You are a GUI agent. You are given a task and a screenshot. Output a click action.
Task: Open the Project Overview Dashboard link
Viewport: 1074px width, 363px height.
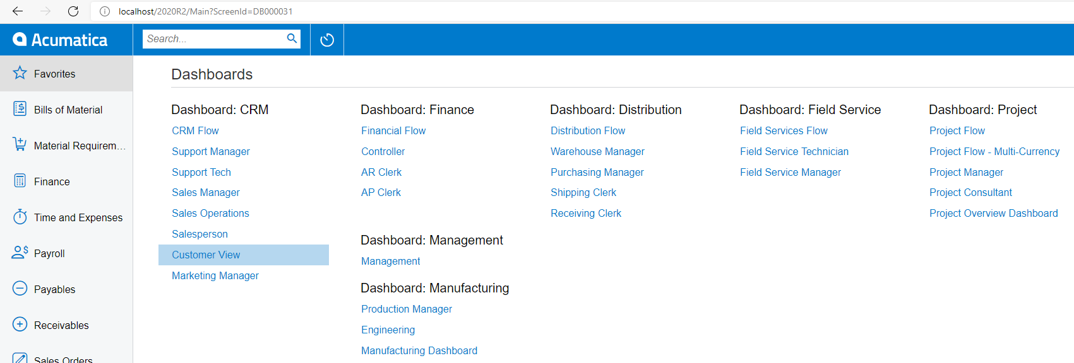994,213
